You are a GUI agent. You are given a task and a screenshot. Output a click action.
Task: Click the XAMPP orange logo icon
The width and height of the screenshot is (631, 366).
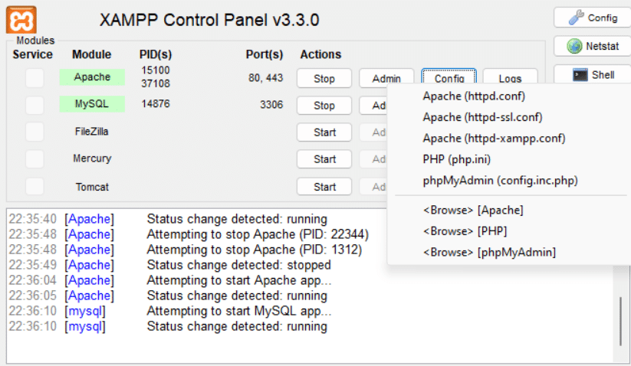pyautogui.click(x=21, y=20)
